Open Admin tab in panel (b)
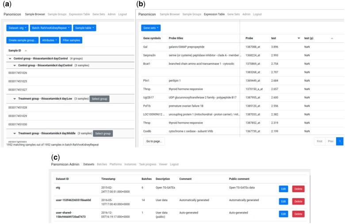The height and width of the screenshot is (224, 345). tap(246, 14)
